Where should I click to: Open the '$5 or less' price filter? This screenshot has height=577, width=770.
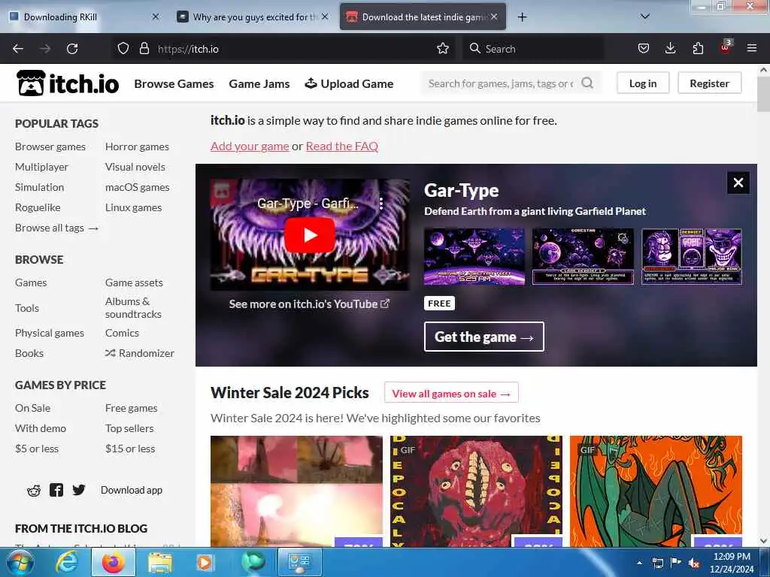coord(37,449)
